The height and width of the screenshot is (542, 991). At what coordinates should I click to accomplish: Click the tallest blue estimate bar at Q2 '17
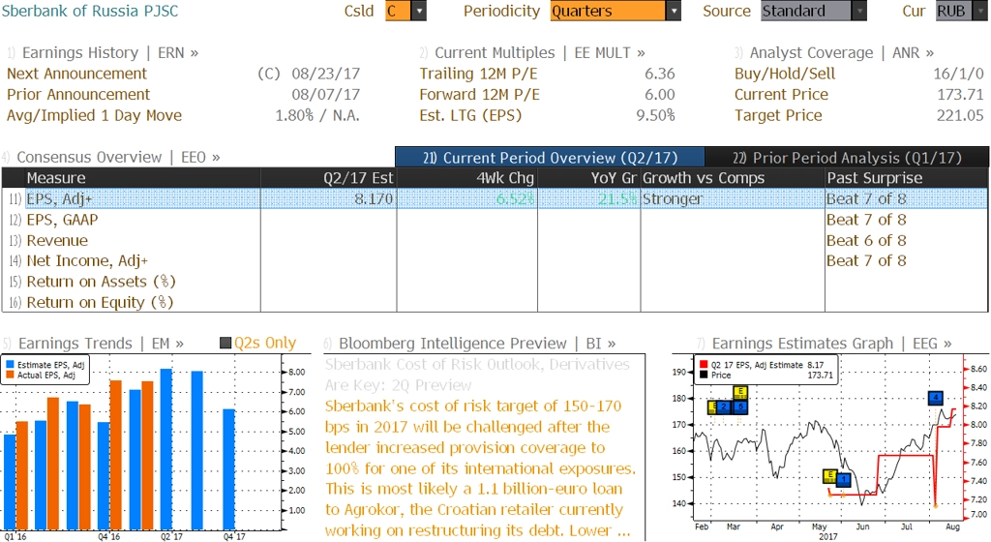[166, 449]
